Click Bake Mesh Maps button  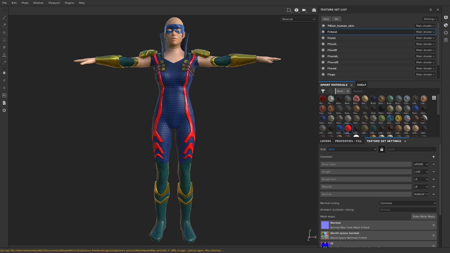point(424,216)
